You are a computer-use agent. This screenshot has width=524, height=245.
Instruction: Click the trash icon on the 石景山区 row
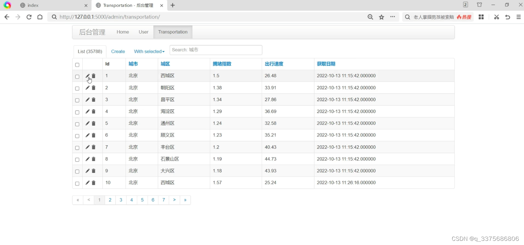[x=93, y=159]
